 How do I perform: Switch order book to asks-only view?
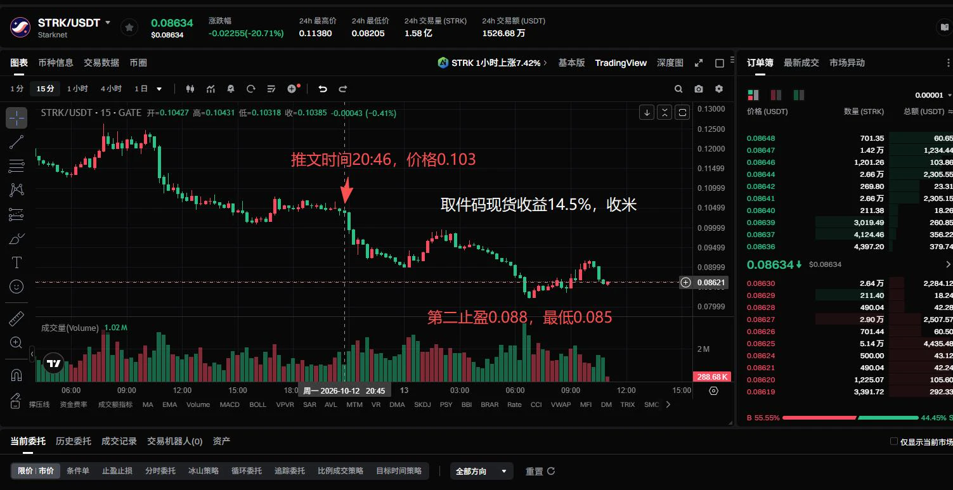(775, 95)
